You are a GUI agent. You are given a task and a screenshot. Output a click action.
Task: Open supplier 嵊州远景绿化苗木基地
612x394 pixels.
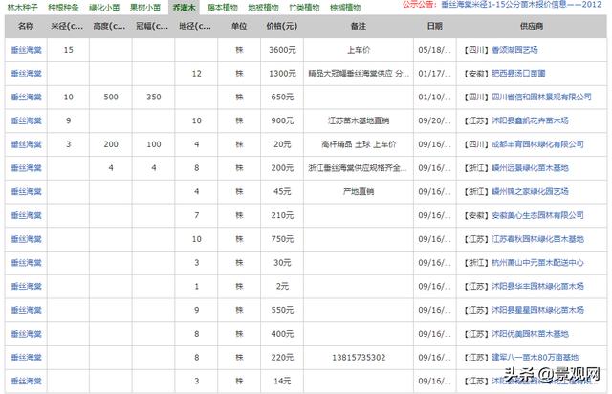530,168
